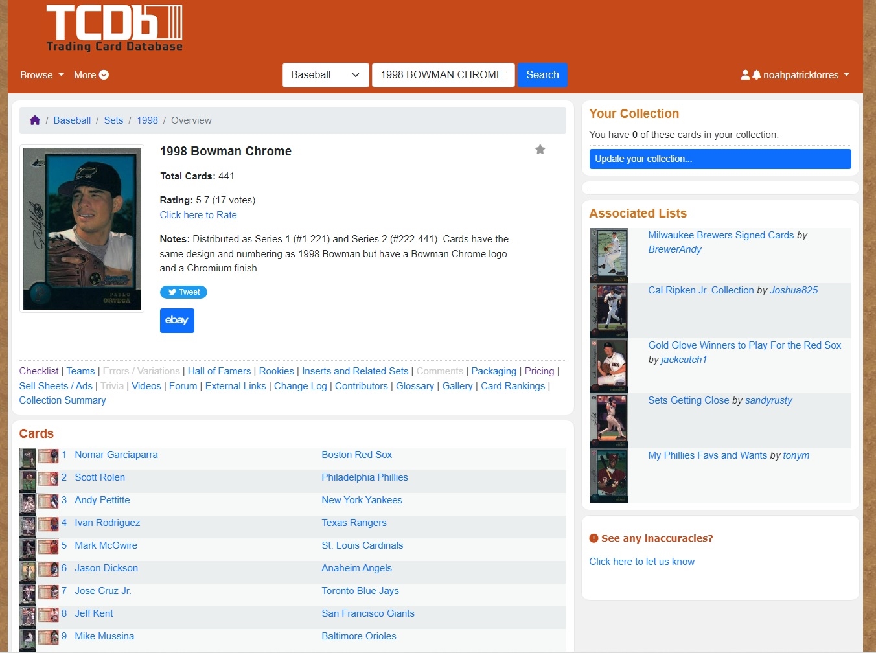Open the Videos link
This screenshot has width=876, height=653.
point(146,386)
